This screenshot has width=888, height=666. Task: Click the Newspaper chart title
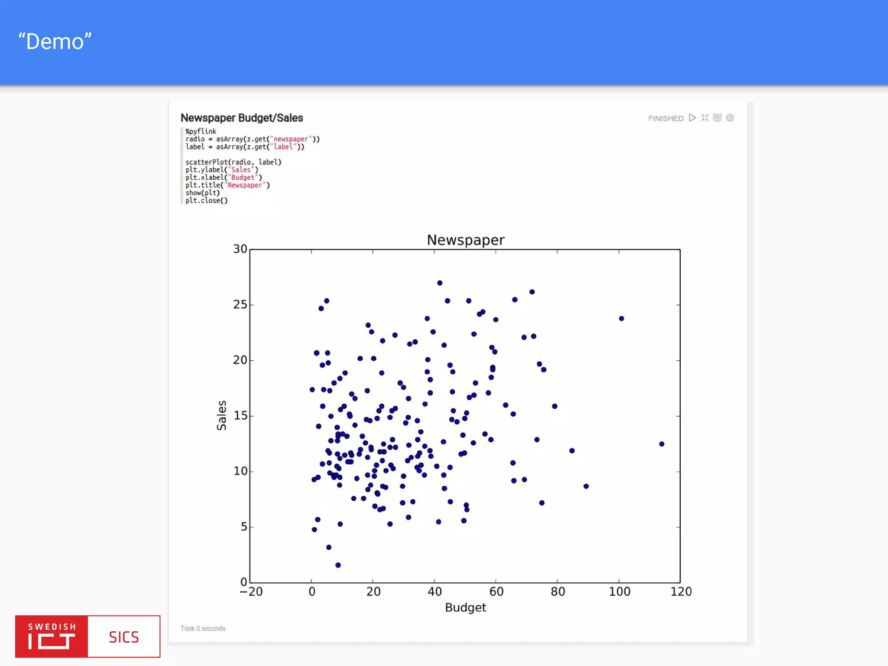[465, 240]
